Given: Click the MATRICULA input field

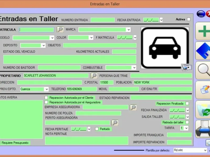Looking at the screenshot, I should pos(36,30).
